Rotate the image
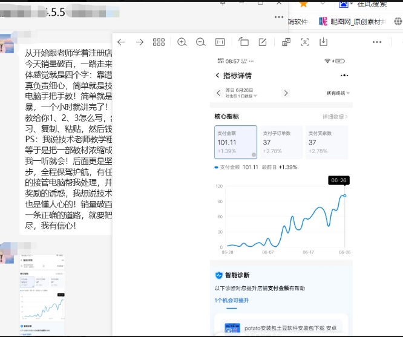The width and height of the screenshot is (403, 337). pos(244,42)
